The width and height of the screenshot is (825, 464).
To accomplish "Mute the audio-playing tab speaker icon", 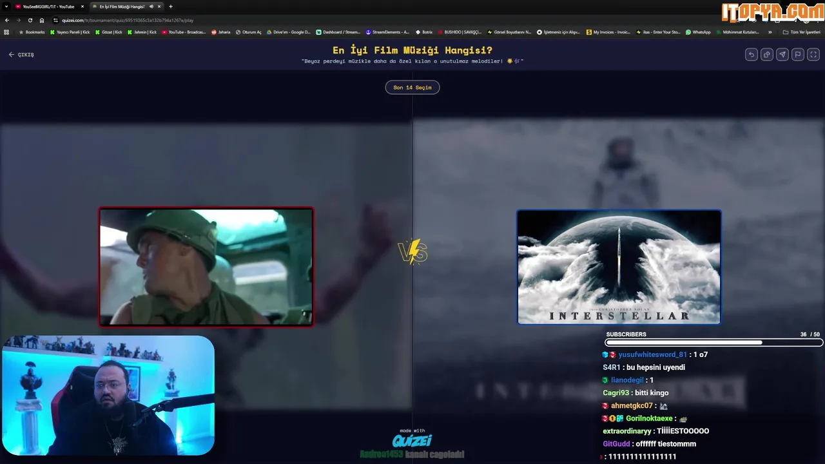I will pos(151,6).
